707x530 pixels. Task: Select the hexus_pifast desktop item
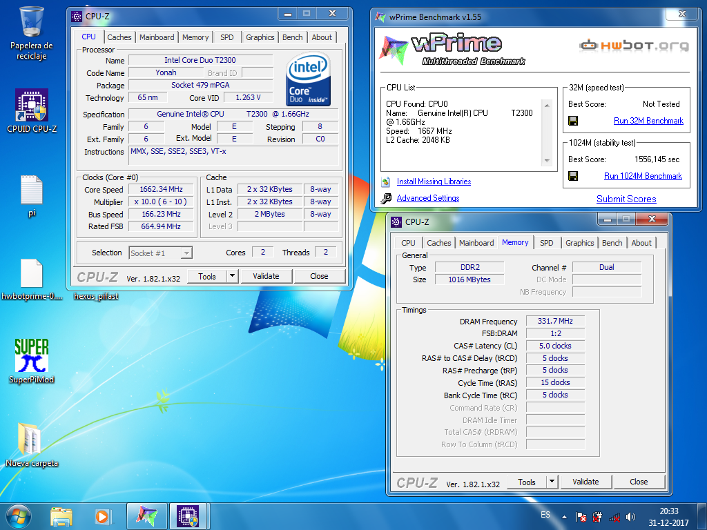point(96,296)
